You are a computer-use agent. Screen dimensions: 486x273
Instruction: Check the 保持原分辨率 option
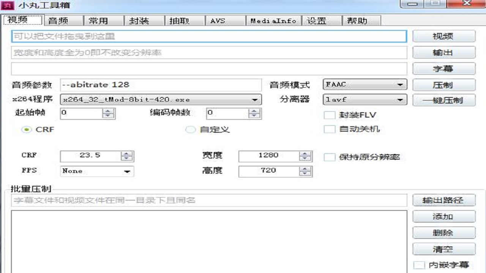[329, 157]
